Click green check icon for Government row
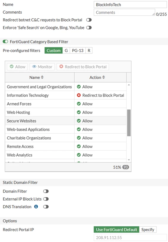This screenshot has height=242, width=168. 79,87
